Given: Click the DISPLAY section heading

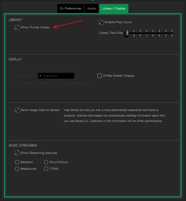Looking at the screenshot, I should pyautogui.click(x=15, y=59).
